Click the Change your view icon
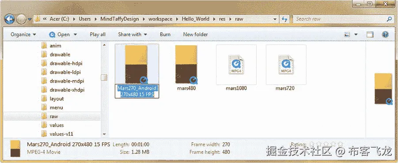The image size is (398, 163). click(x=347, y=35)
